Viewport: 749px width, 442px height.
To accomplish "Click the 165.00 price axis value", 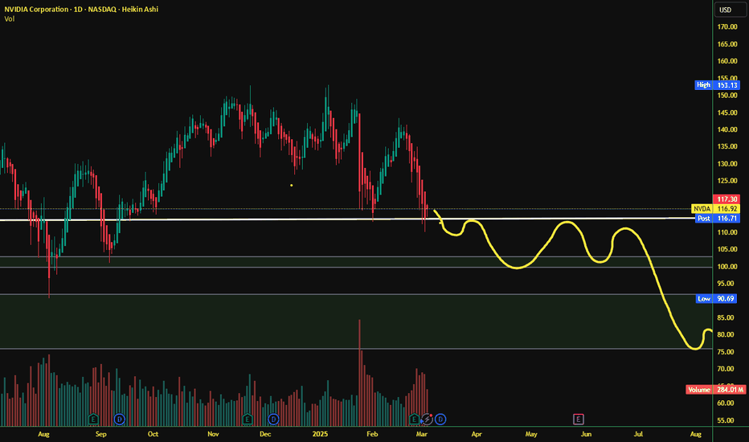I will [727, 44].
